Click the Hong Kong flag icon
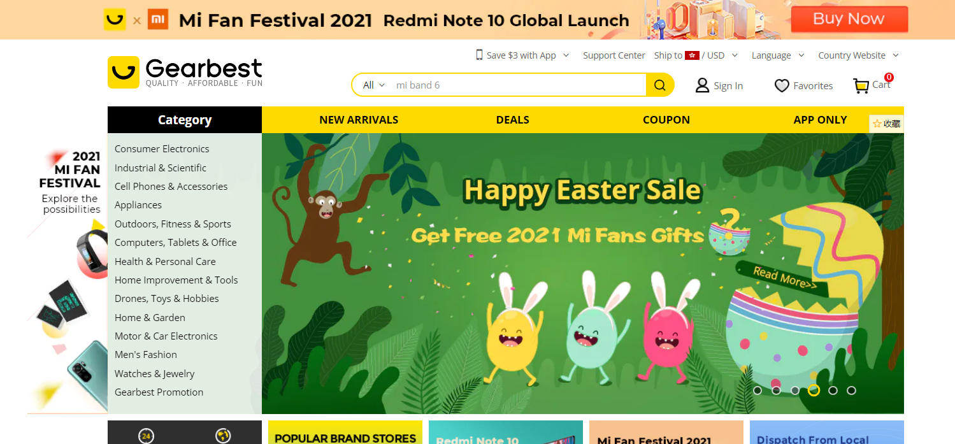The image size is (955, 444). click(692, 55)
